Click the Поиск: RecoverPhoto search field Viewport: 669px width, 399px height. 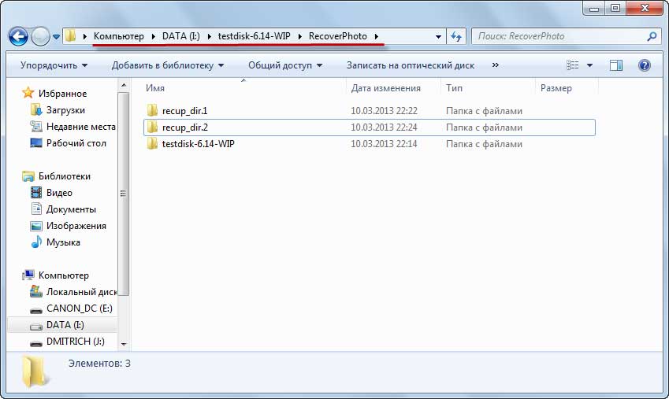(559, 37)
